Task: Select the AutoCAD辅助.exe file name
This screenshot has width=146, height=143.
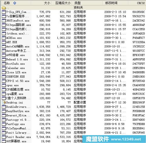Action: pos(18,46)
